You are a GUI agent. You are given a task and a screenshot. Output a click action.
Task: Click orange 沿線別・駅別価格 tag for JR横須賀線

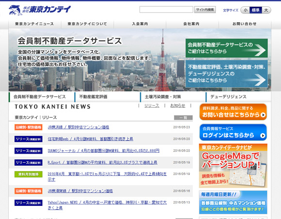tap(29, 191)
